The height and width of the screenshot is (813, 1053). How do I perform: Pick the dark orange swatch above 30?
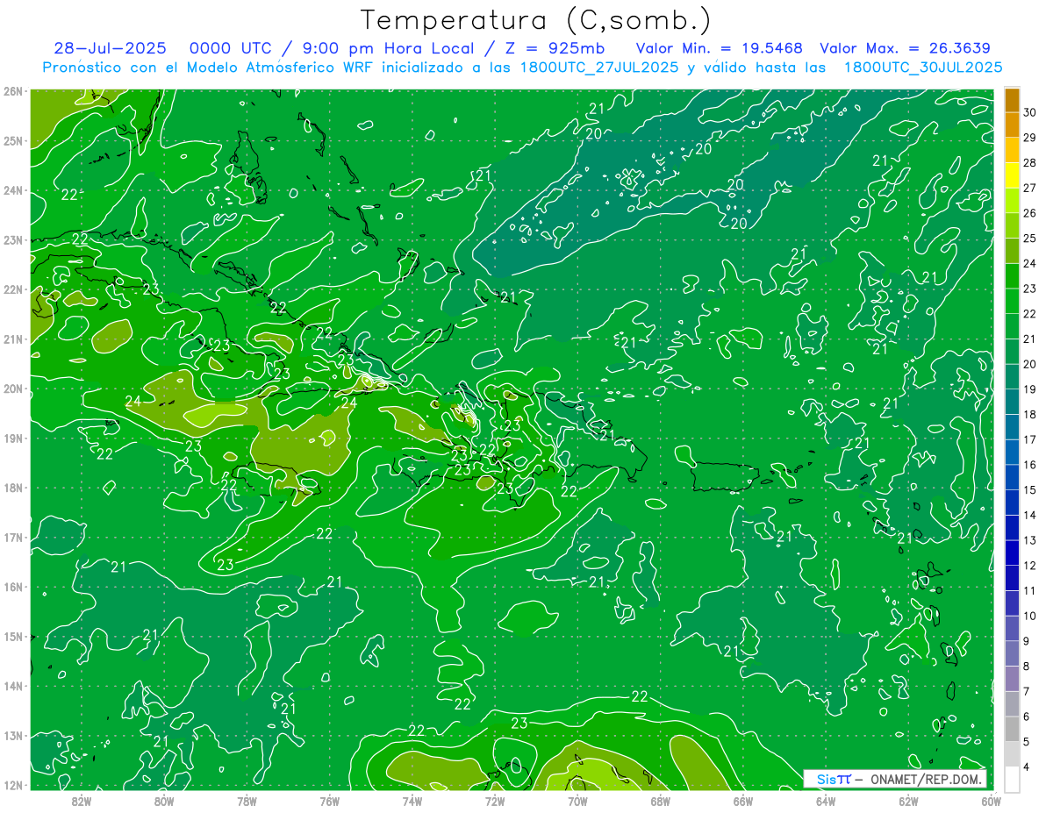point(1012,100)
